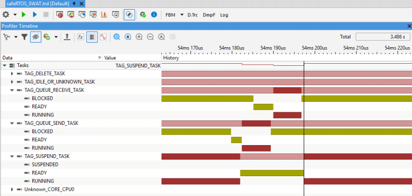Viewport: 412px width, 196px height.
Task: Click the Log toolbar button
Action: click(x=224, y=15)
